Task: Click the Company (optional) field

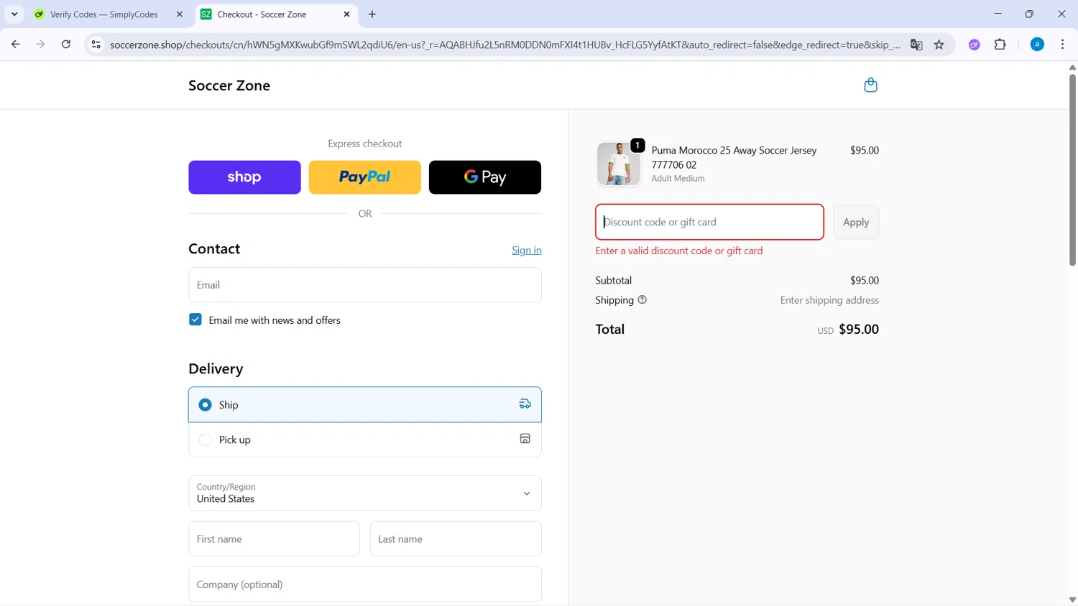Action: 365,584
